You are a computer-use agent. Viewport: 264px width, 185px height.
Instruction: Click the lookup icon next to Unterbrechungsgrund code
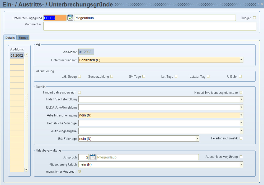tap(70, 18)
